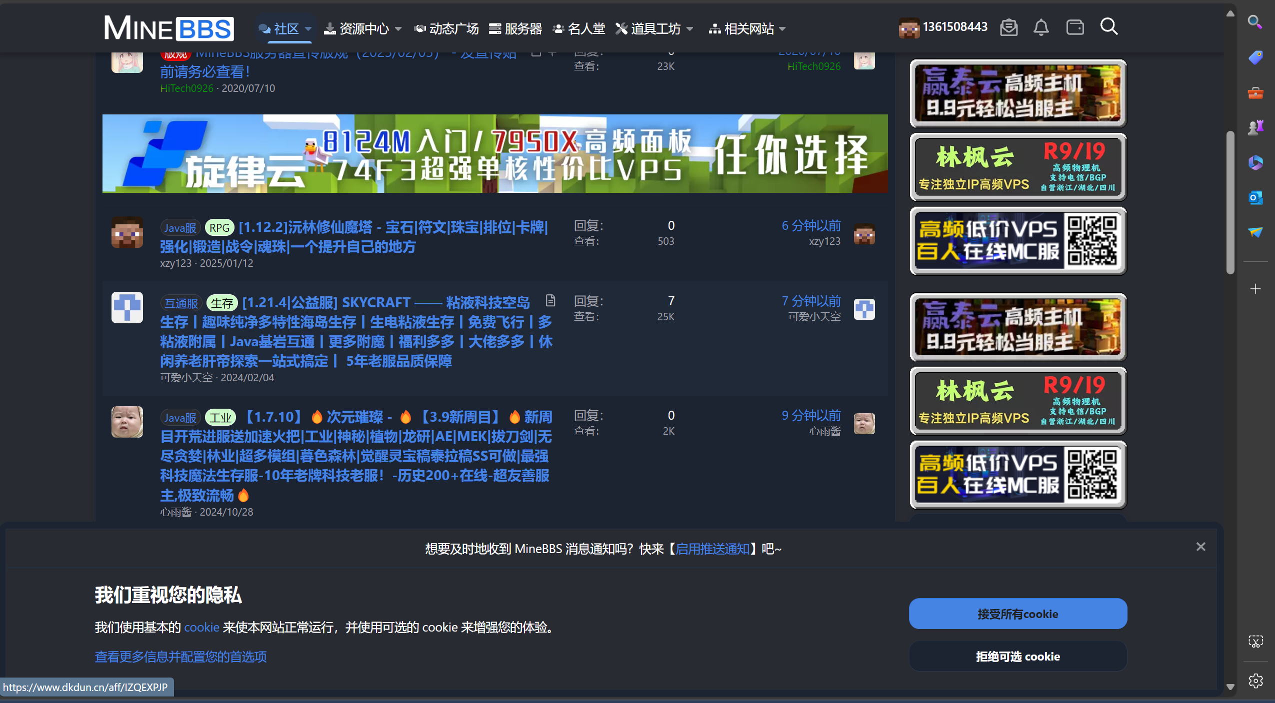Click the cookie link in privacy text

(201, 627)
